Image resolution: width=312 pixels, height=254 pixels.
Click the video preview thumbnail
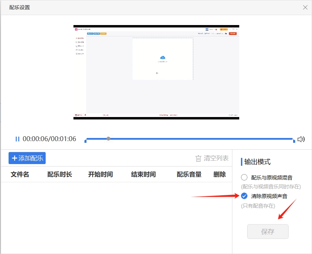156,72
